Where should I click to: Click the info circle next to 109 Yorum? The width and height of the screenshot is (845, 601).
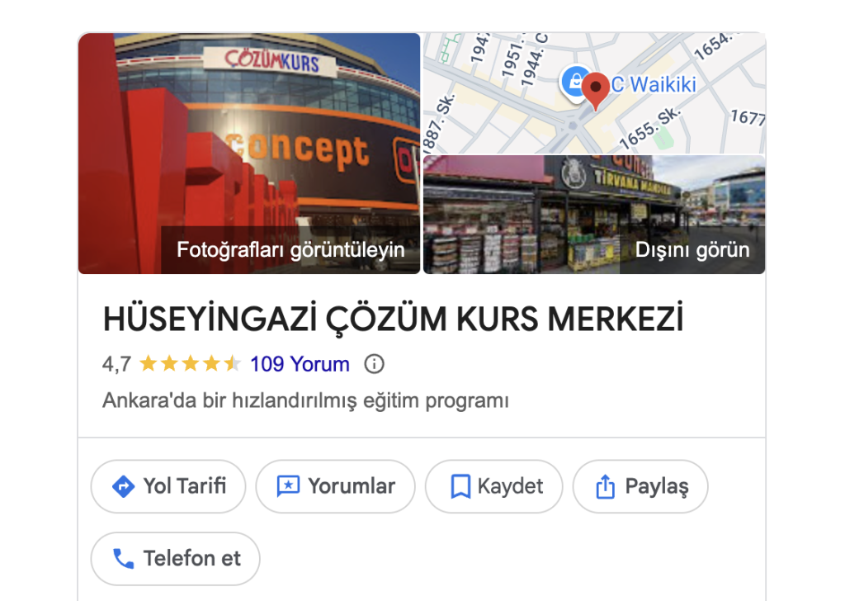tap(374, 364)
